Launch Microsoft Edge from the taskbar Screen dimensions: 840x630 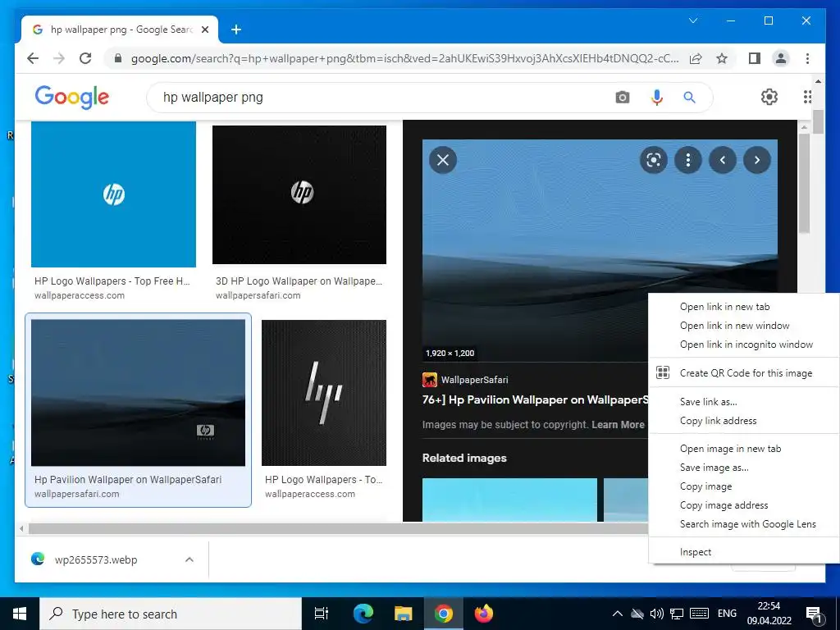pyautogui.click(x=363, y=614)
